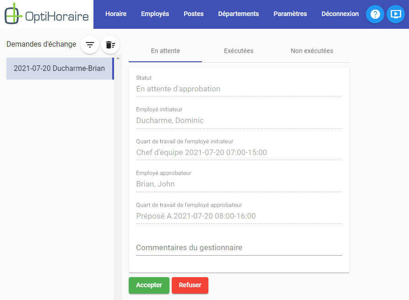The width and height of the screenshot is (409, 300).
Task: Open the video tutorial icon
Action: [396, 14]
